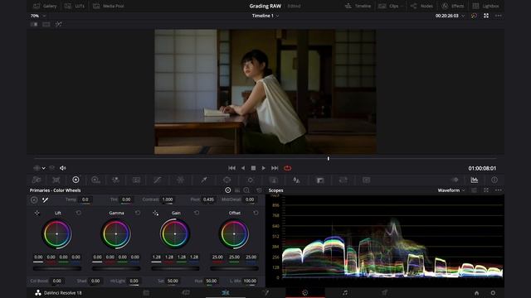This screenshot has height=298, width=531.
Task: Mute the viewer audio
Action: (63, 168)
